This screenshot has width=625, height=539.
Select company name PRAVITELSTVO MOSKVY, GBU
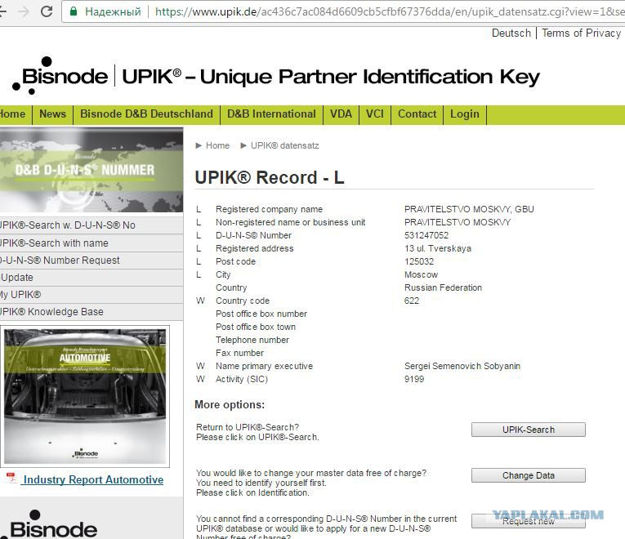click(x=469, y=209)
